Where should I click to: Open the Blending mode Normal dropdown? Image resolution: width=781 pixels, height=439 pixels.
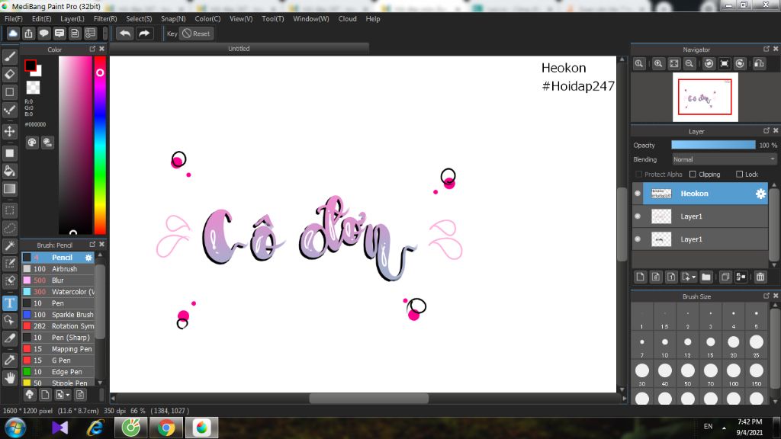pyautogui.click(x=724, y=159)
